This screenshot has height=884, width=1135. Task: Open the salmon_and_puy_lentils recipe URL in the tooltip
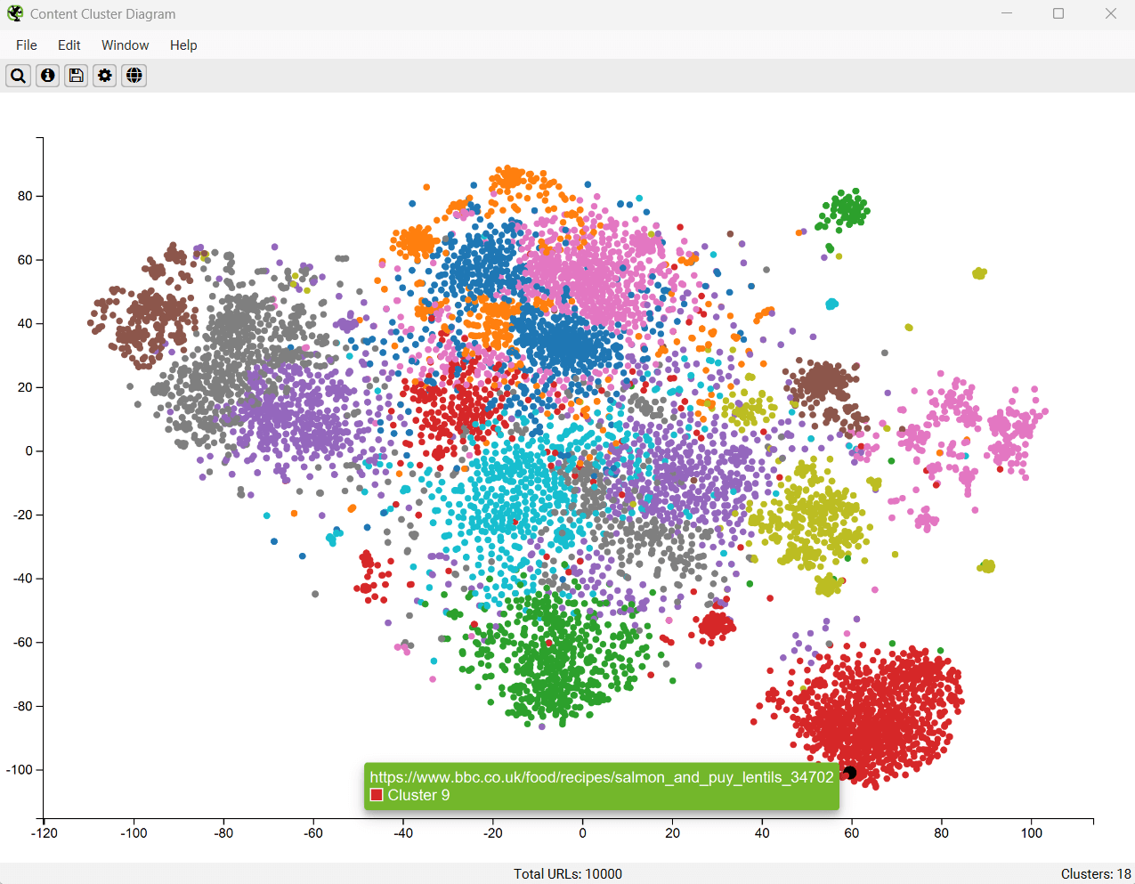tap(602, 775)
